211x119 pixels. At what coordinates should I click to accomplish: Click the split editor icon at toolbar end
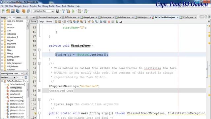[x=209, y=21]
